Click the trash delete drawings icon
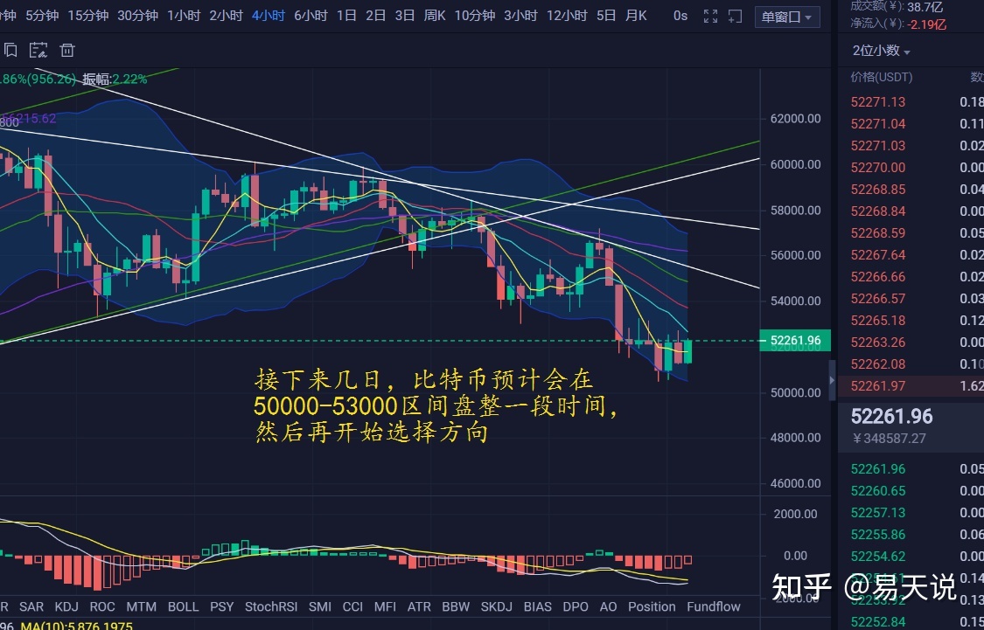 click(x=67, y=50)
